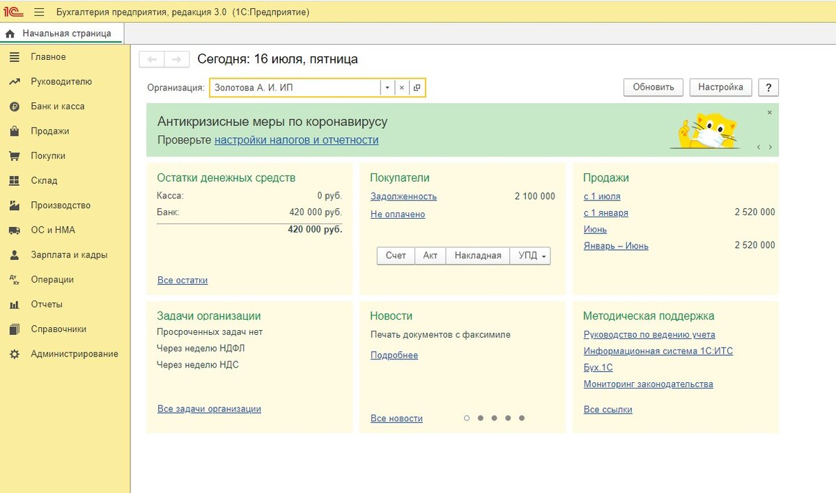Open the Задолженность link
The image size is (836, 493).
403,196
